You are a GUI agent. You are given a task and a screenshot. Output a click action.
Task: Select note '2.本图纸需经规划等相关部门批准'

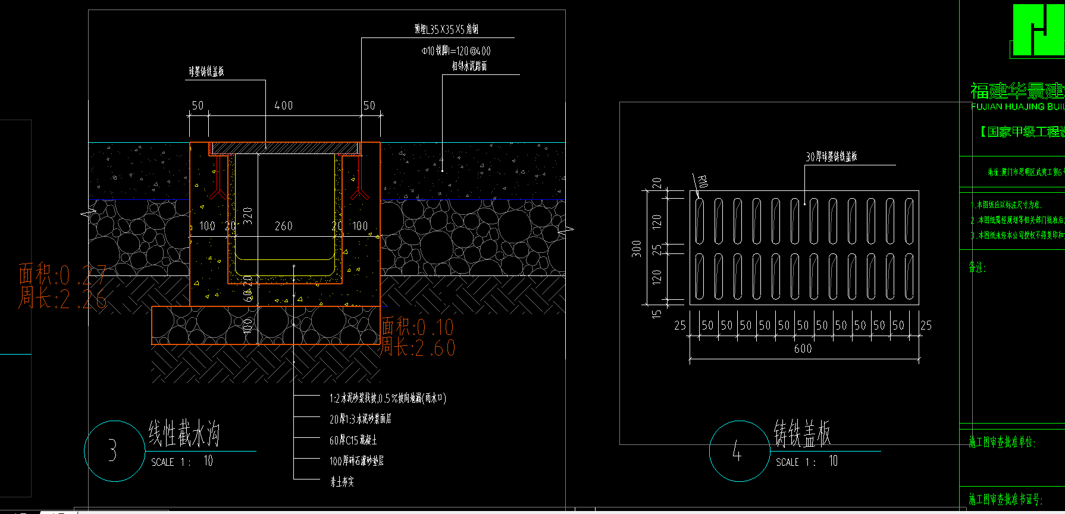1017,220
